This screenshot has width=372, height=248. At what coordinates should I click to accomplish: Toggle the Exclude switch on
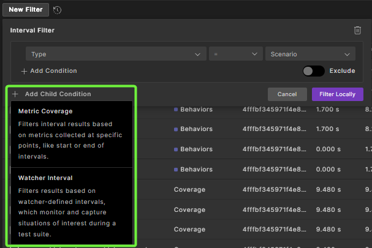314,71
